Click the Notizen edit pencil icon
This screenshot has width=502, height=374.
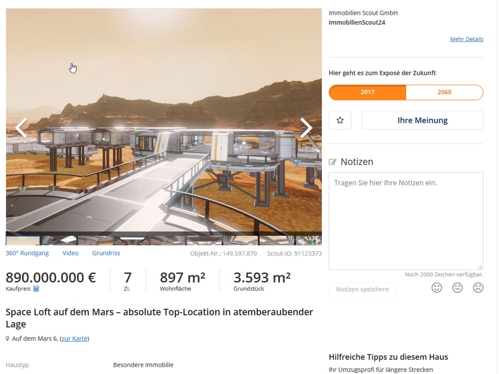(333, 162)
